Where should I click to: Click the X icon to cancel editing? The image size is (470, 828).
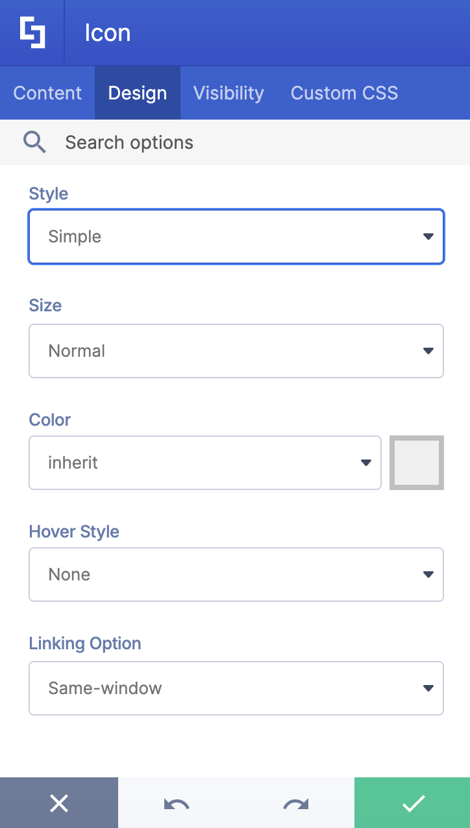58,803
